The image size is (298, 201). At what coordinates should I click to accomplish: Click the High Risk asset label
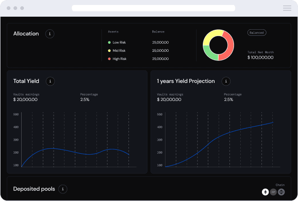[x=119, y=59]
